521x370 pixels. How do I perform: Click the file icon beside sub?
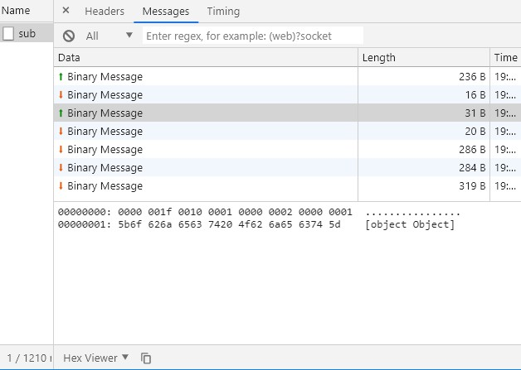tap(8, 34)
